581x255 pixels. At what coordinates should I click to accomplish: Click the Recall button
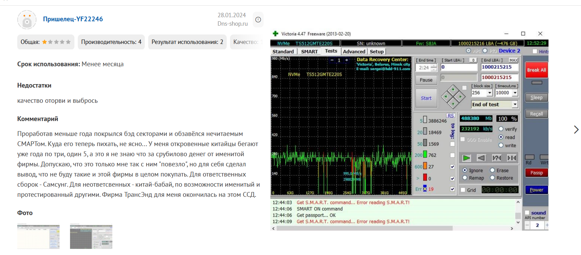pyautogui.click(x=536, y=114)
